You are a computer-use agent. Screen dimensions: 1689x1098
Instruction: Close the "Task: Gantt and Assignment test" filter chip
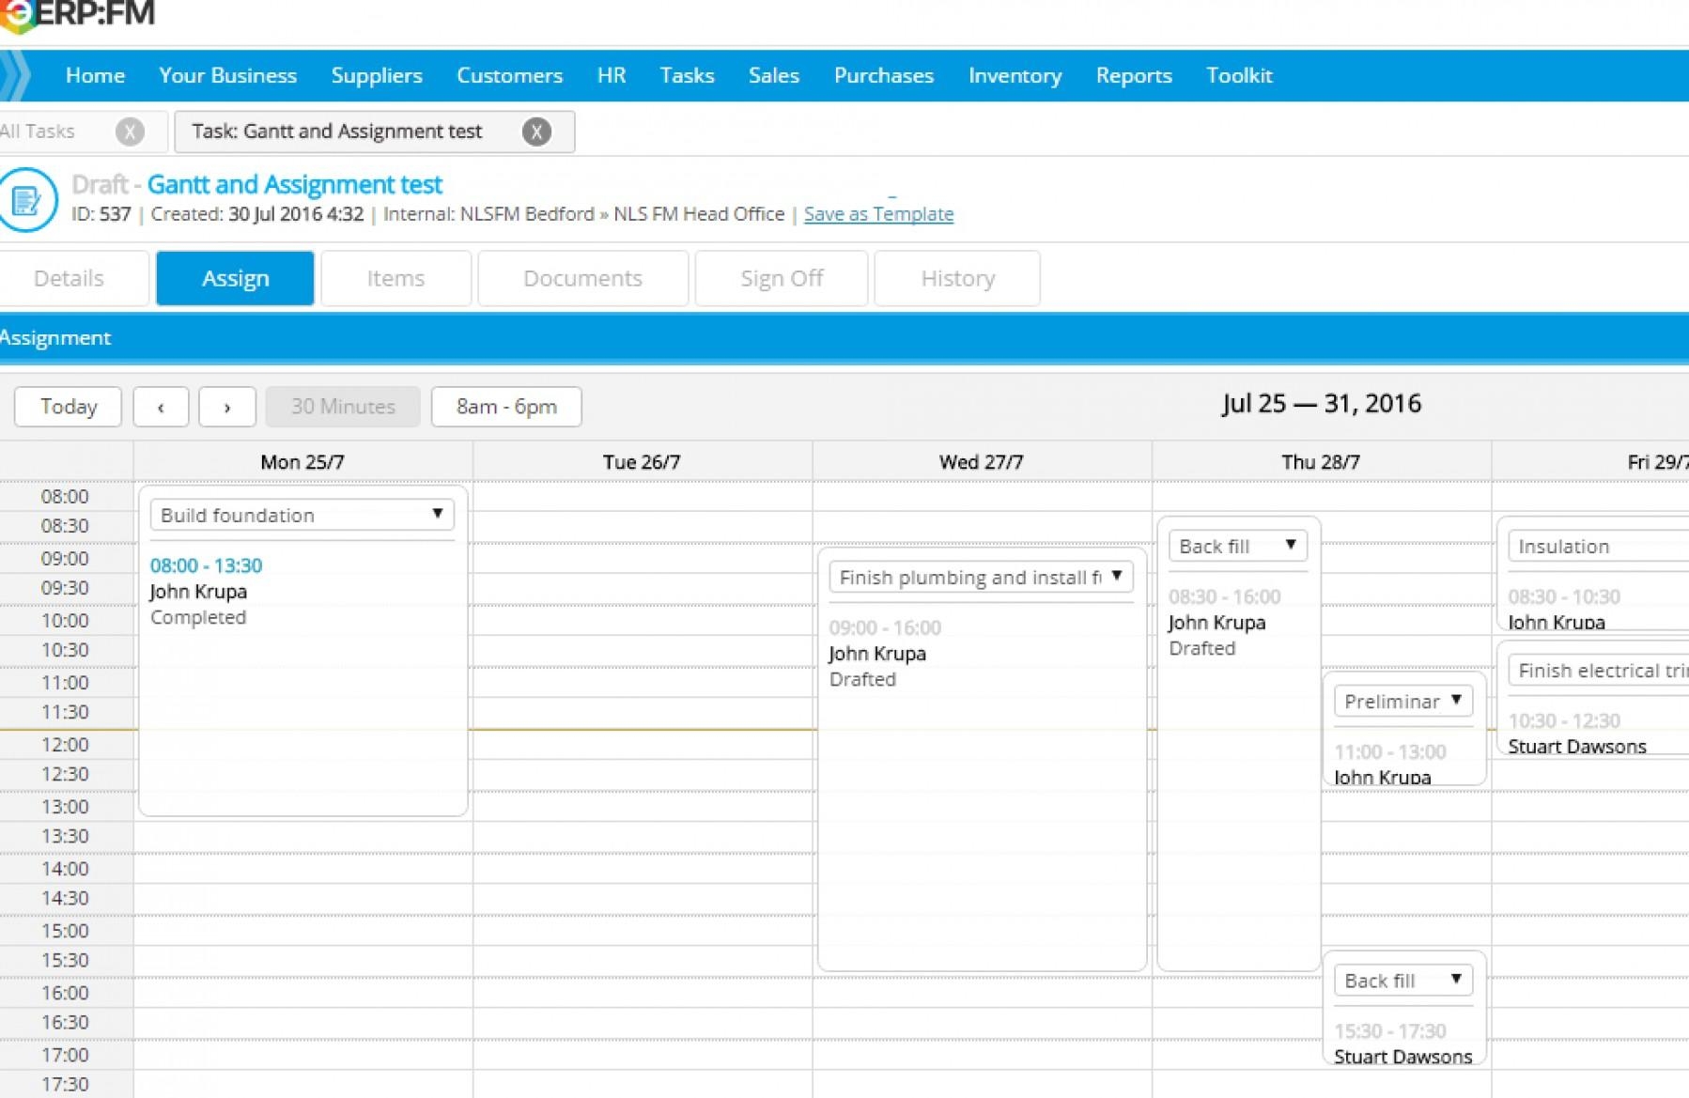click(x=537, y=131)
